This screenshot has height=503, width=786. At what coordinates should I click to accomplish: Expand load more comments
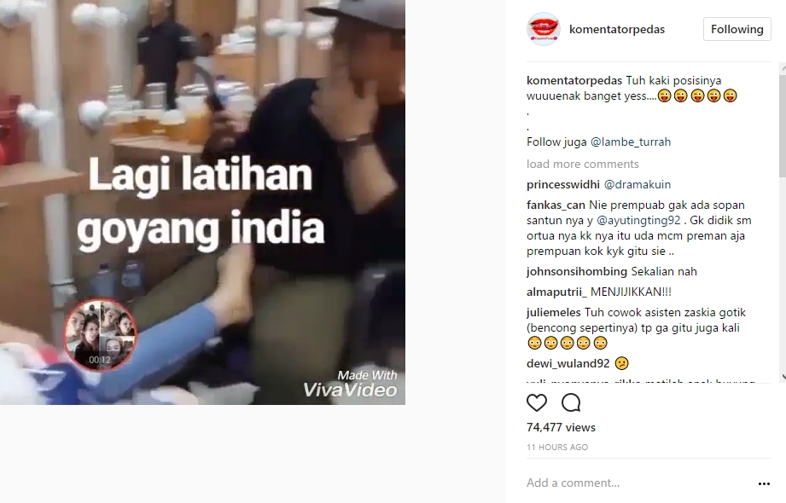[x=583, y=164]
